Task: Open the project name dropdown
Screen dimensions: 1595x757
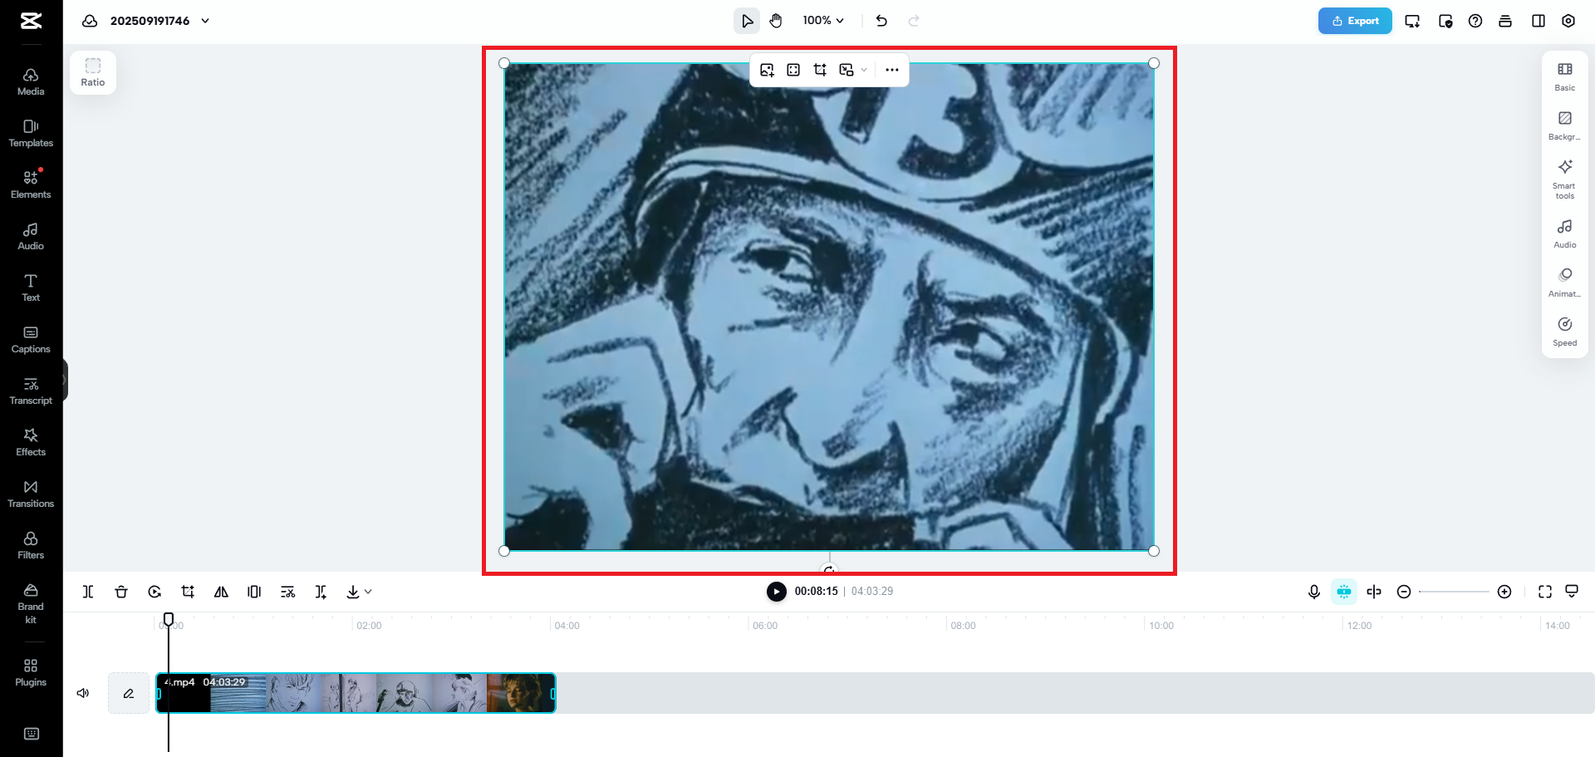Action: coord(205,21)
